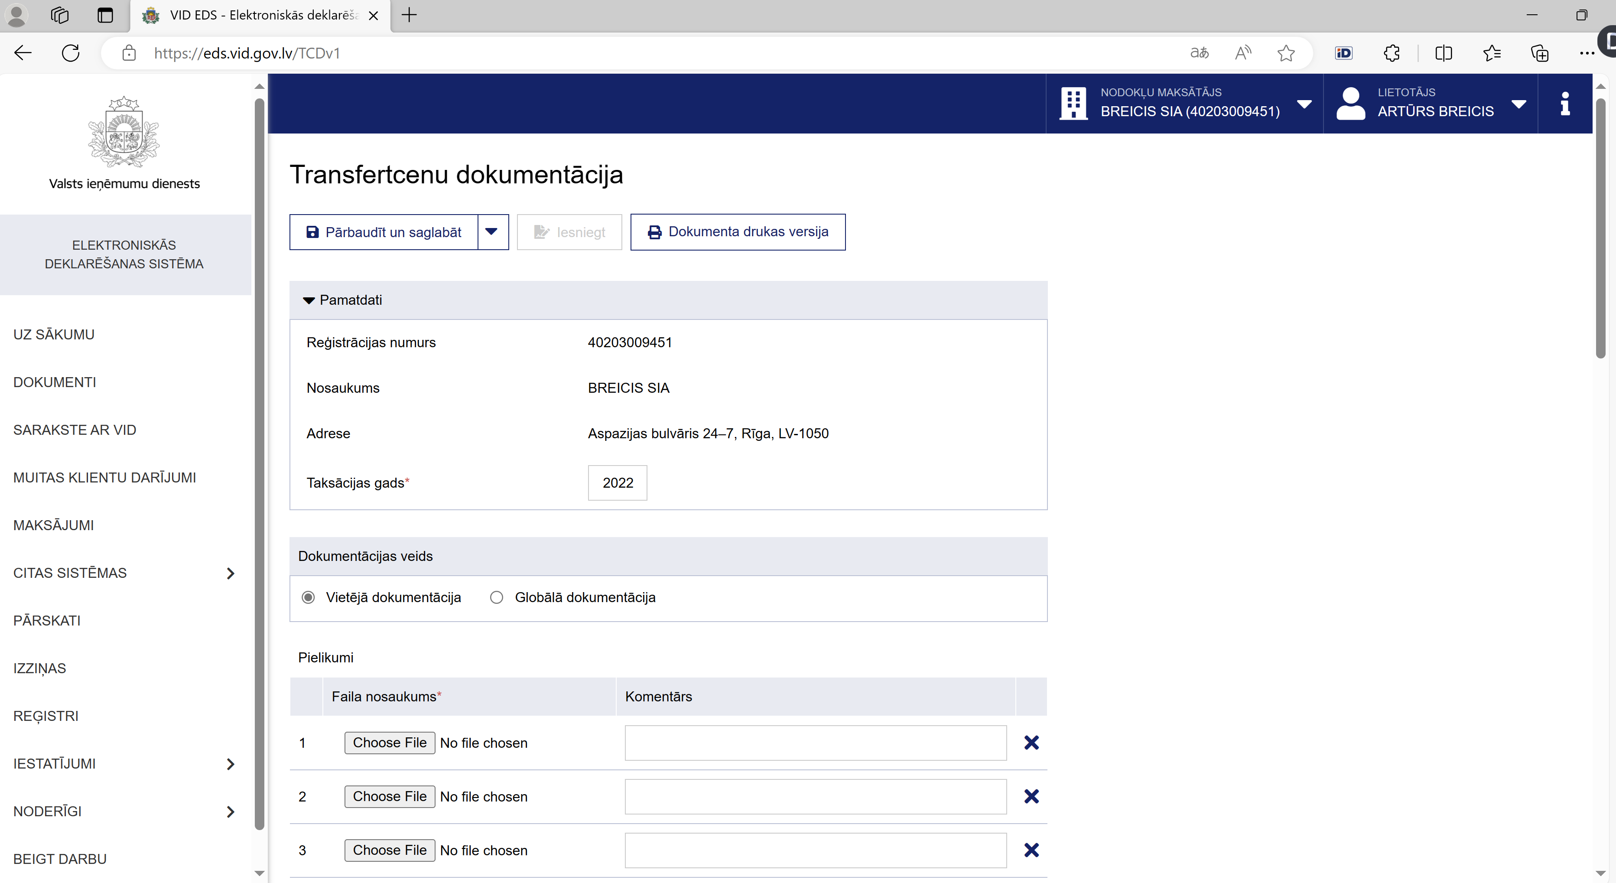Viewport: 1616px width, 883px height.
Task: Expand the Lietotājs Artūrs Breicis dropdown
Action: click(1519, 104)
